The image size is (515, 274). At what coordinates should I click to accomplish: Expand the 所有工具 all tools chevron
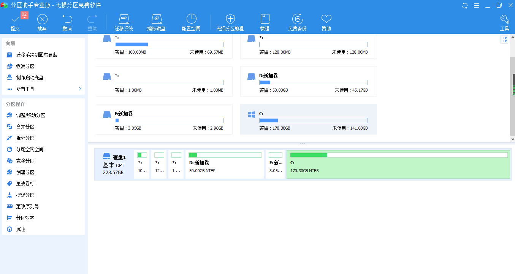pos(80,89)
